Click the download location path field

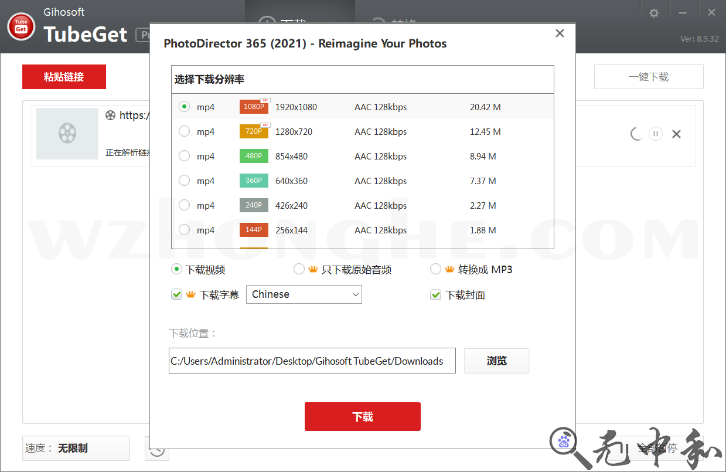click(312, 361)
